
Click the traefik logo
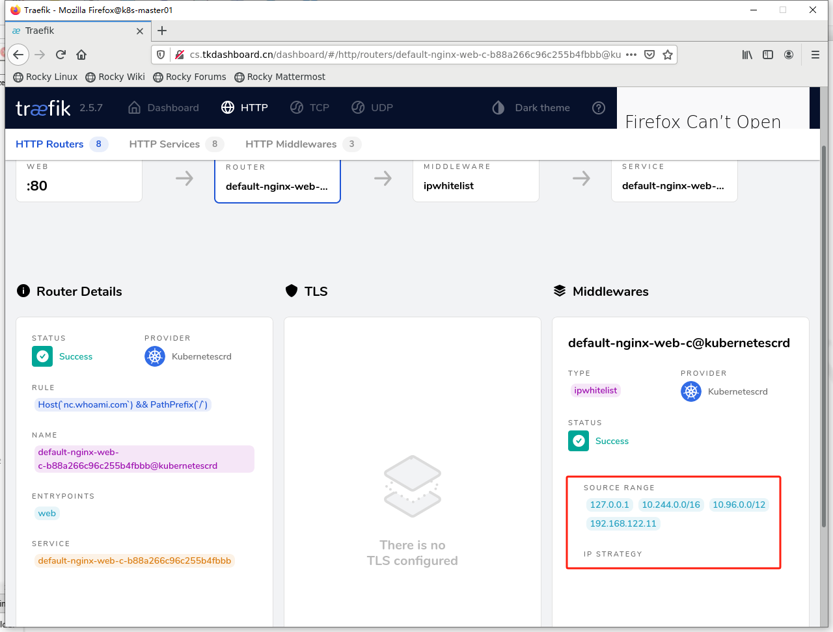click(x=43, y=108)
